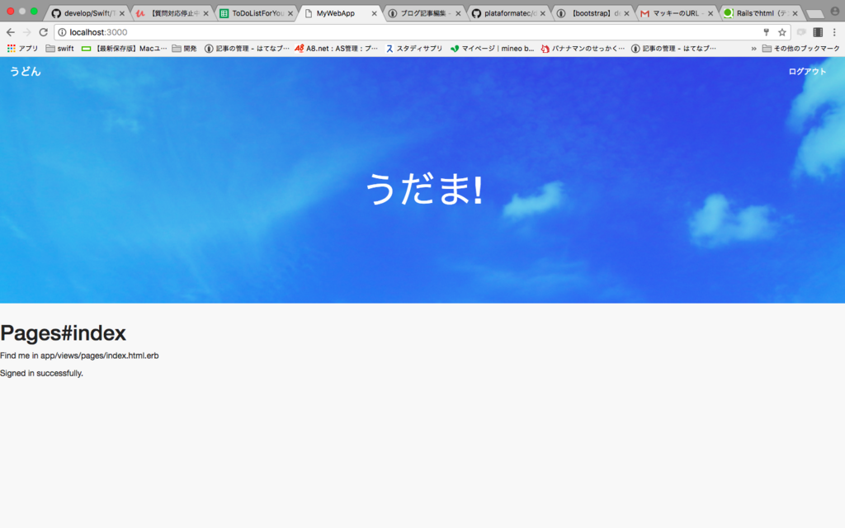Click the うどん brand link
Screen dimensions: 845x528
coord(26,71)
